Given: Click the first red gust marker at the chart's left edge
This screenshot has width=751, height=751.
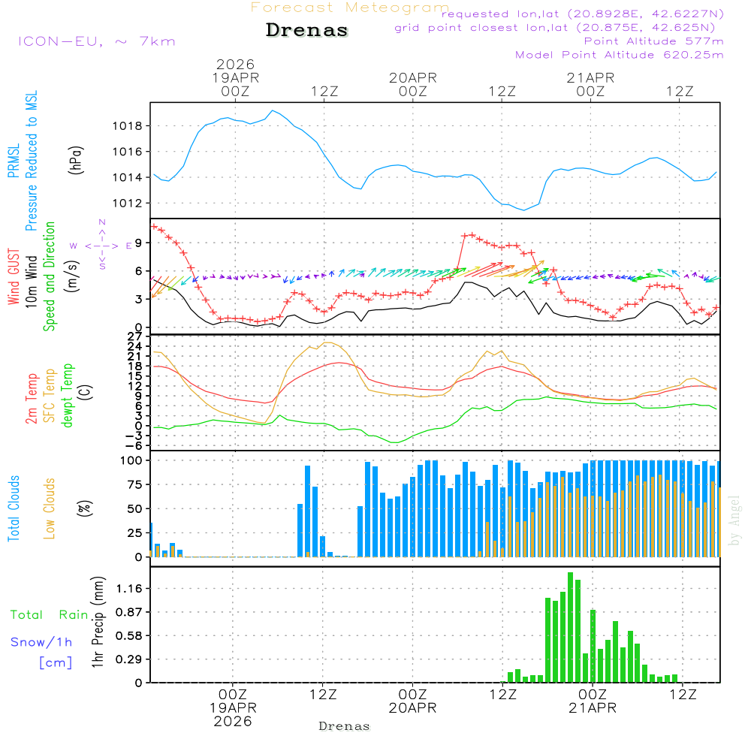Looking at the screenshot, I should click(154, 226).
